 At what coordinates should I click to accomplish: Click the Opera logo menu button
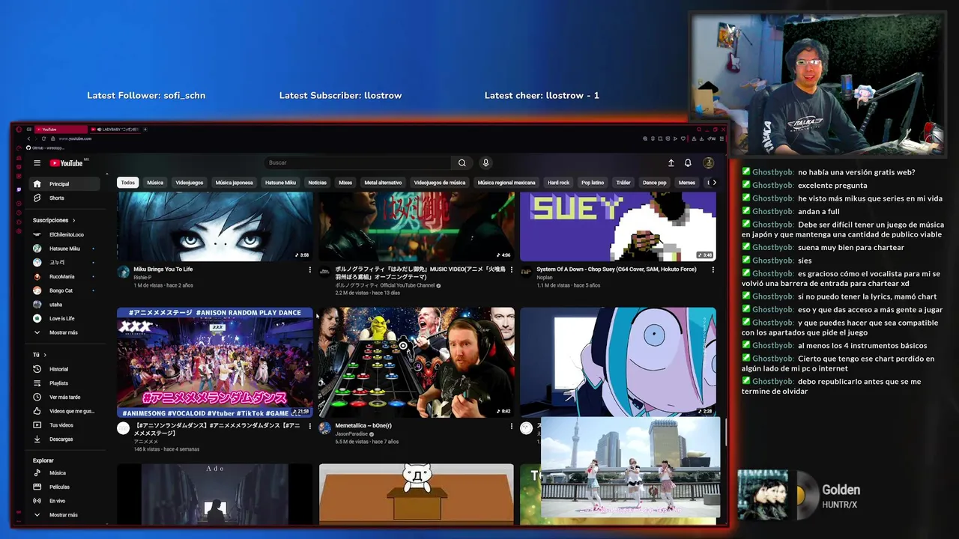[x=19, y=130]
